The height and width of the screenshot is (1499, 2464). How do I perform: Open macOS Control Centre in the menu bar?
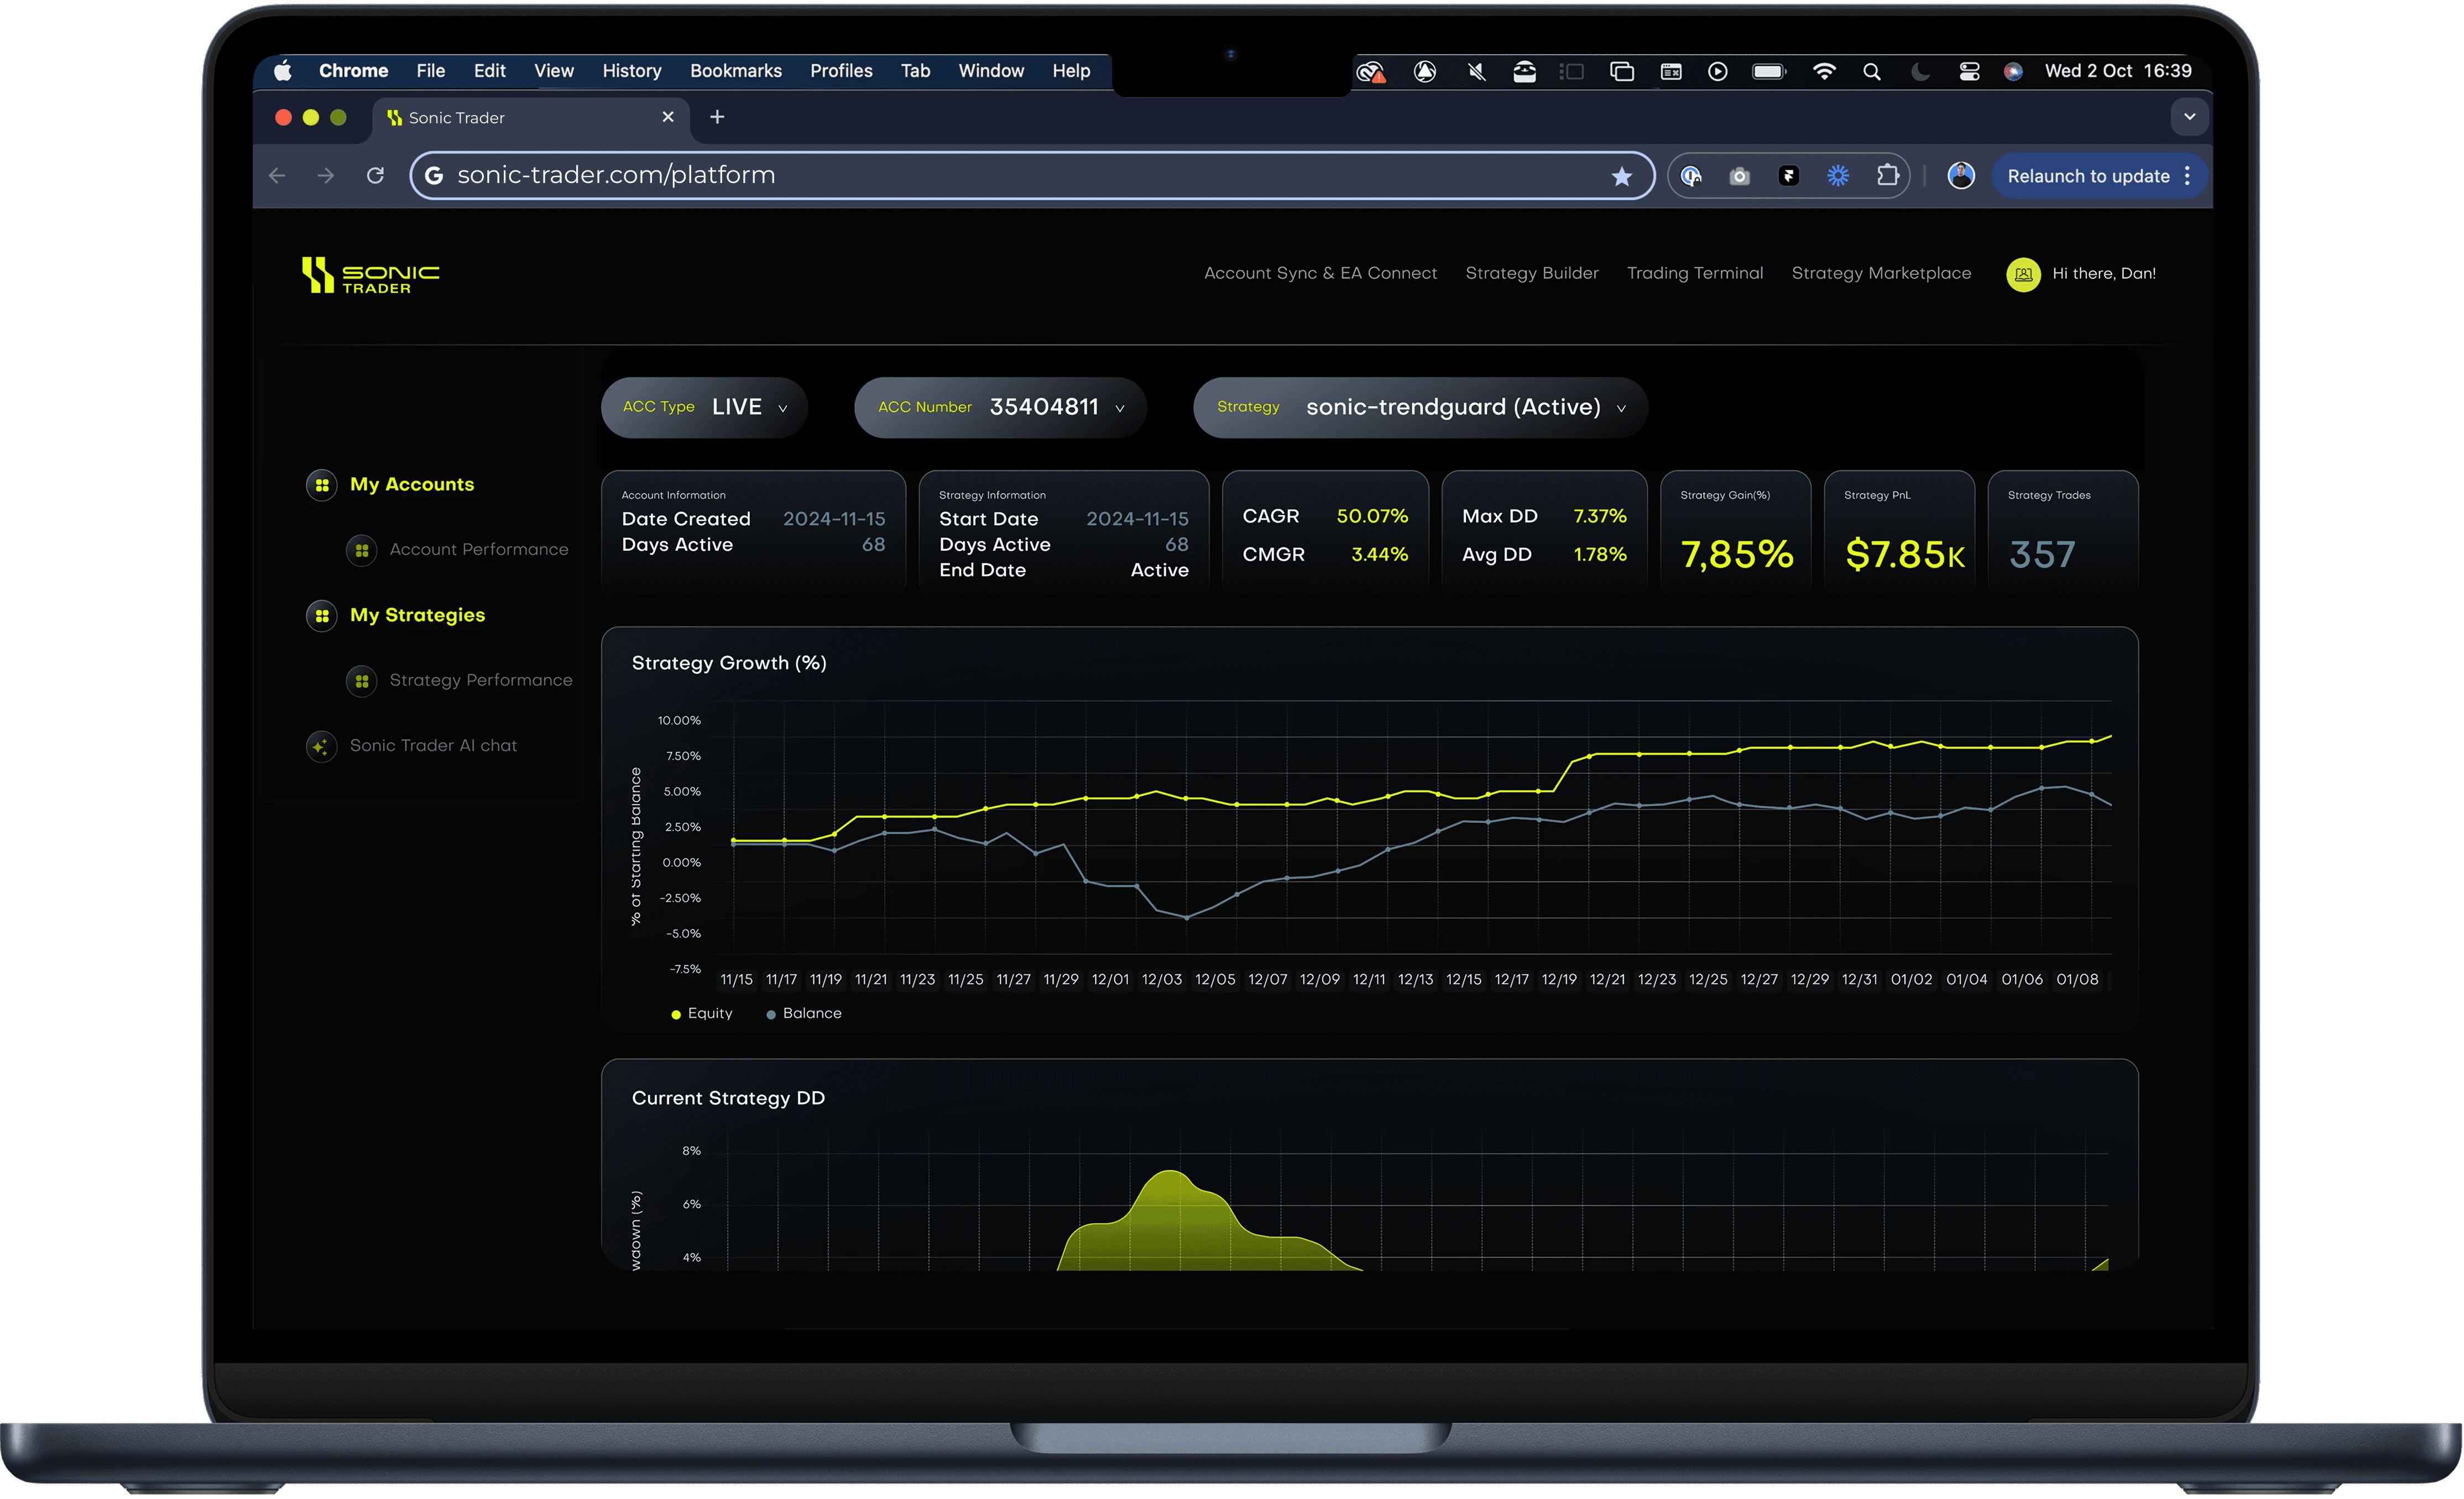coord(1968,71)
